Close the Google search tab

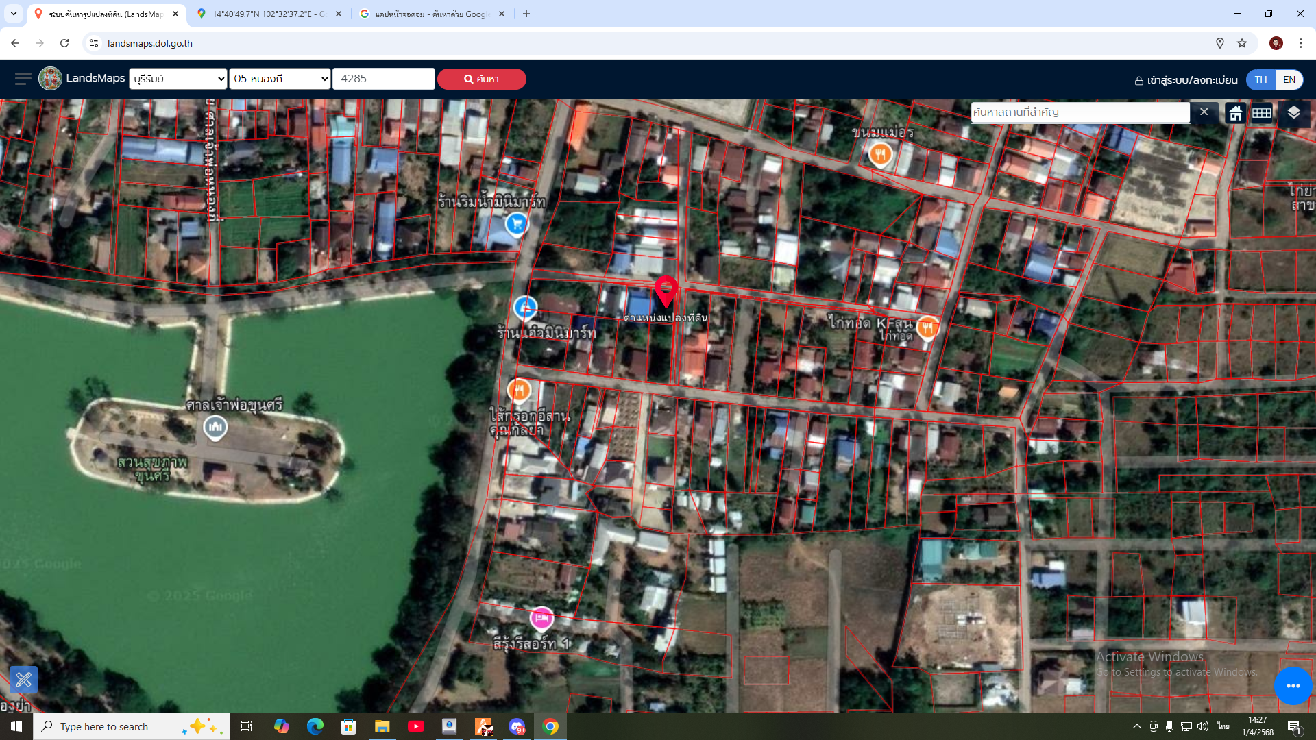pos(502,14)
